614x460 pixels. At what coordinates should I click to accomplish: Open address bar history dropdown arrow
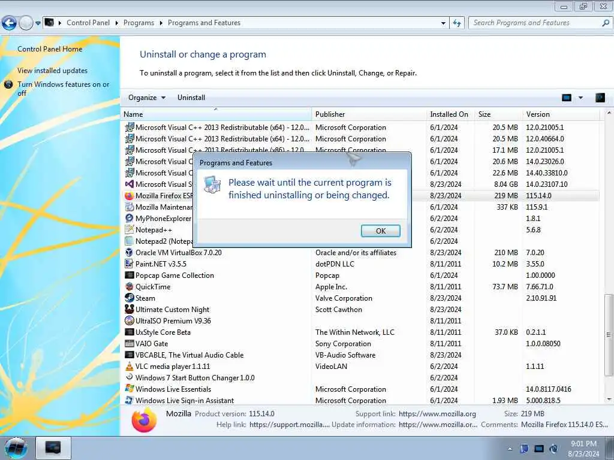[443, 23]
